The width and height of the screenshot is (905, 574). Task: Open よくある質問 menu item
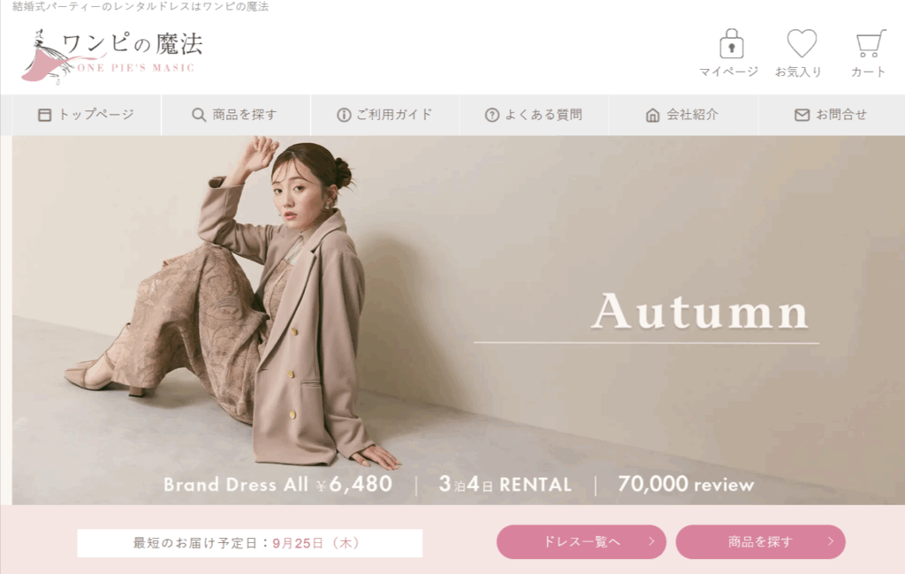click(x=534, y=115)
